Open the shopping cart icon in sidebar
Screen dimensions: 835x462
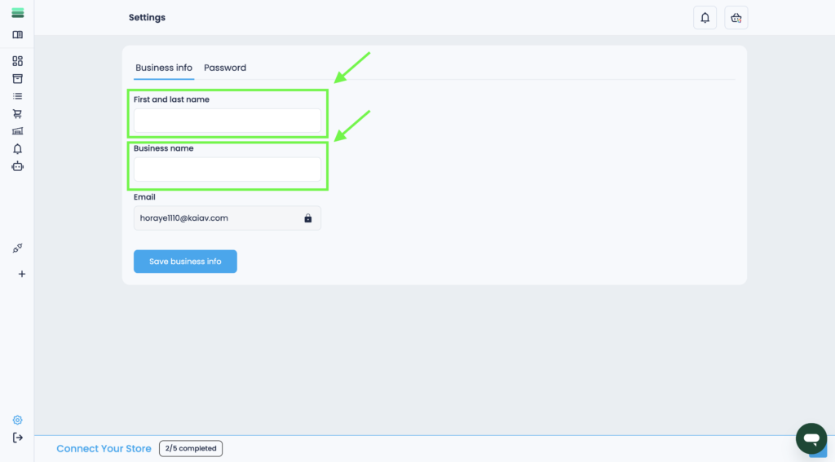point(17,114)
